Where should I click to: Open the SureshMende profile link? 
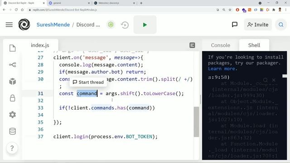click(53, 24)
